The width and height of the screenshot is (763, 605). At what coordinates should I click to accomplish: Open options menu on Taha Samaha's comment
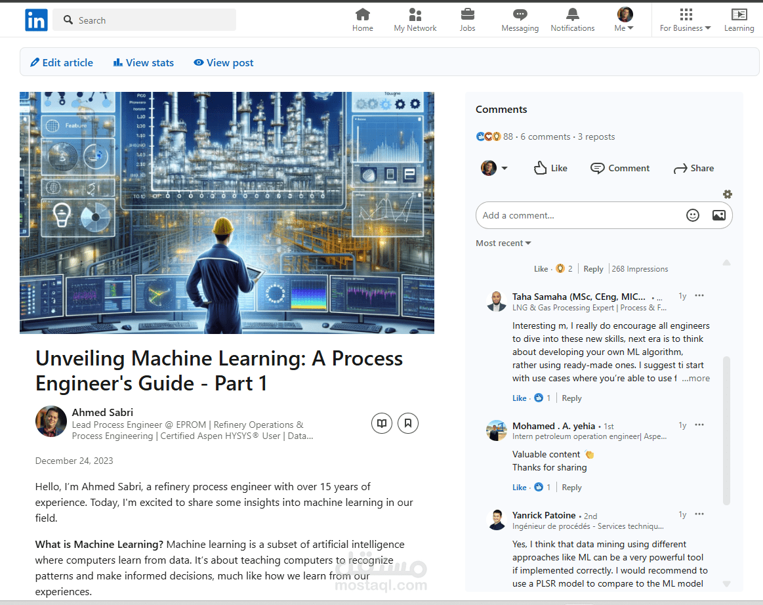pos(699,295)
